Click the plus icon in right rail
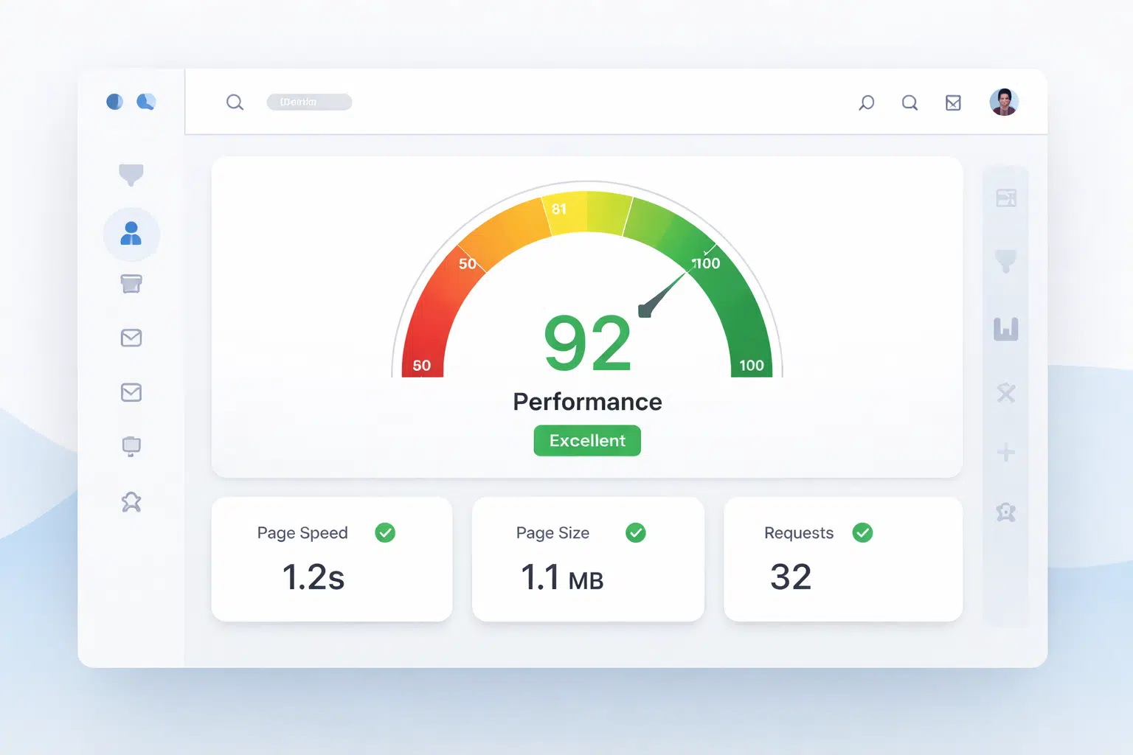1133x755 pixels. click(x=1006, y=453)
